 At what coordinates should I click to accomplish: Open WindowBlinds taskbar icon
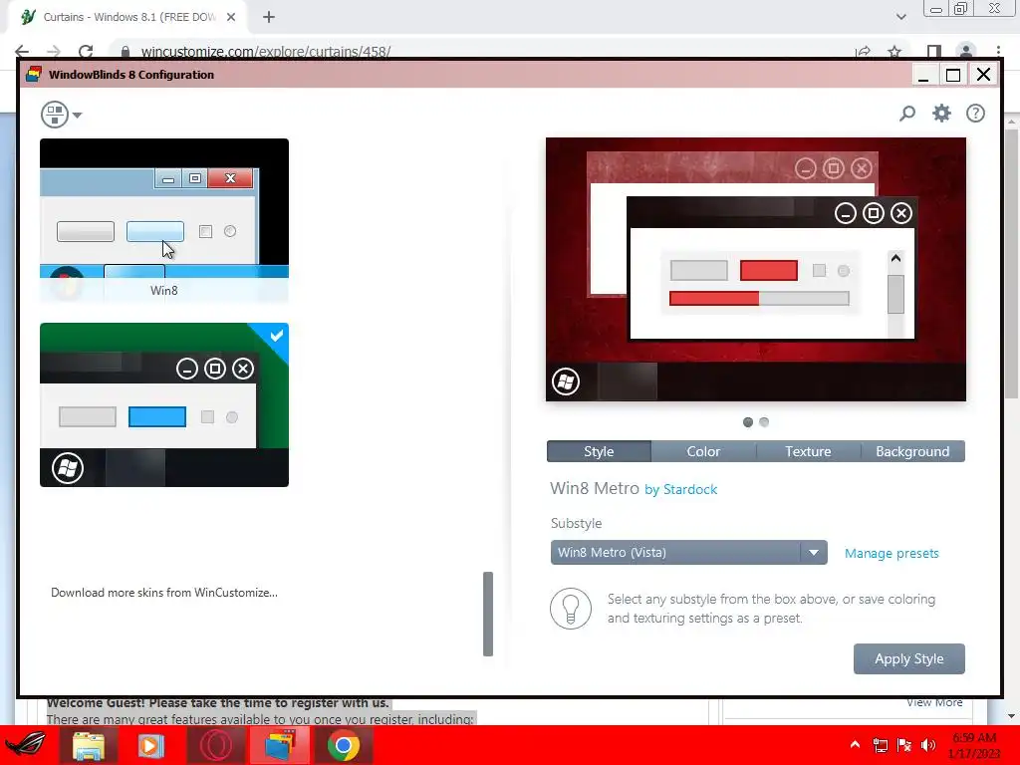(280, 745)
